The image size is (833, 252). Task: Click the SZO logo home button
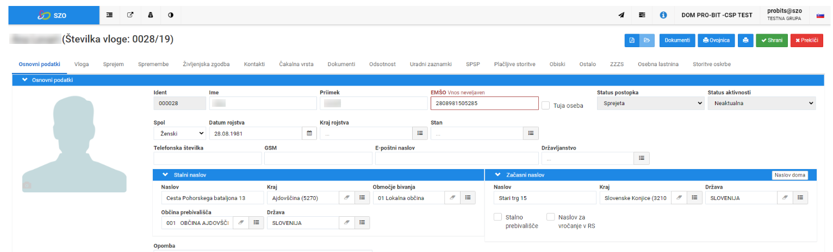click(54, 15)
